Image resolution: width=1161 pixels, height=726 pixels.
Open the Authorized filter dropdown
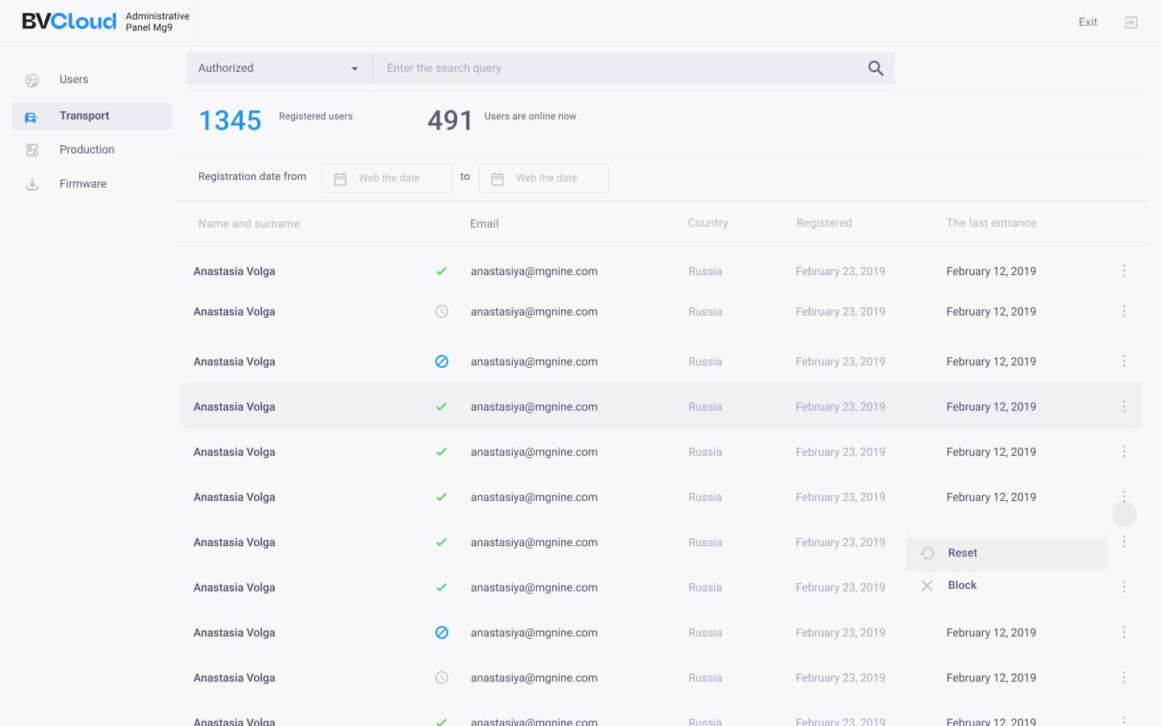point(279,69)
